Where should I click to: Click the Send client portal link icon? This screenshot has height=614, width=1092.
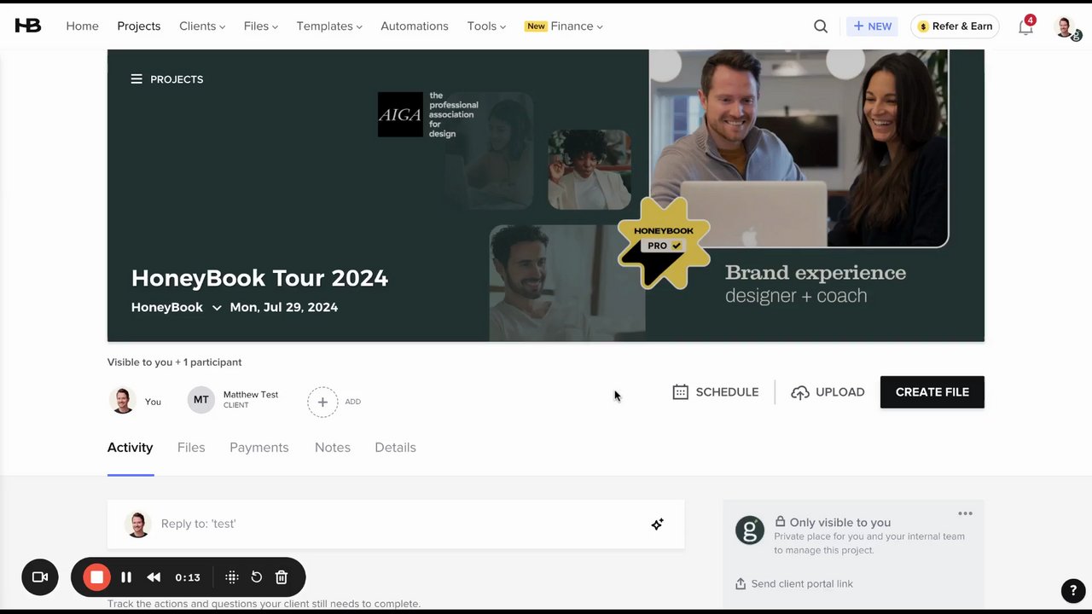pyautogui.click(x=740, y=584)
